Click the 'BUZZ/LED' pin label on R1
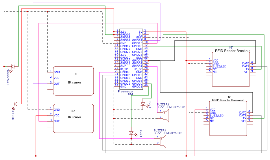Screen dimensions: 270x160 coord(219,66)
